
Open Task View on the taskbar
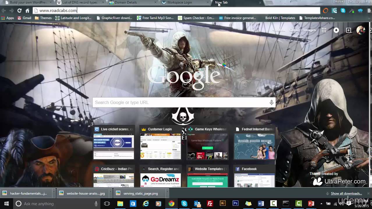pos(107,204)
